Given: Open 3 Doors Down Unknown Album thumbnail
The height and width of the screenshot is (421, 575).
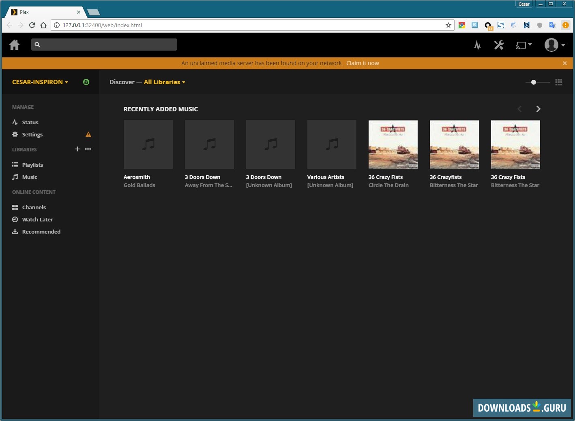Looking at the screenshot, I should pos(270,144).
